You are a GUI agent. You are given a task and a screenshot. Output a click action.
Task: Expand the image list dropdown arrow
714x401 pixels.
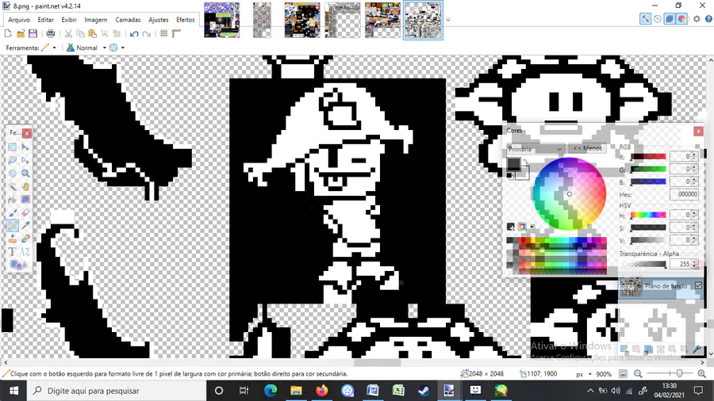pyautogui.click(x=448, y=20)
